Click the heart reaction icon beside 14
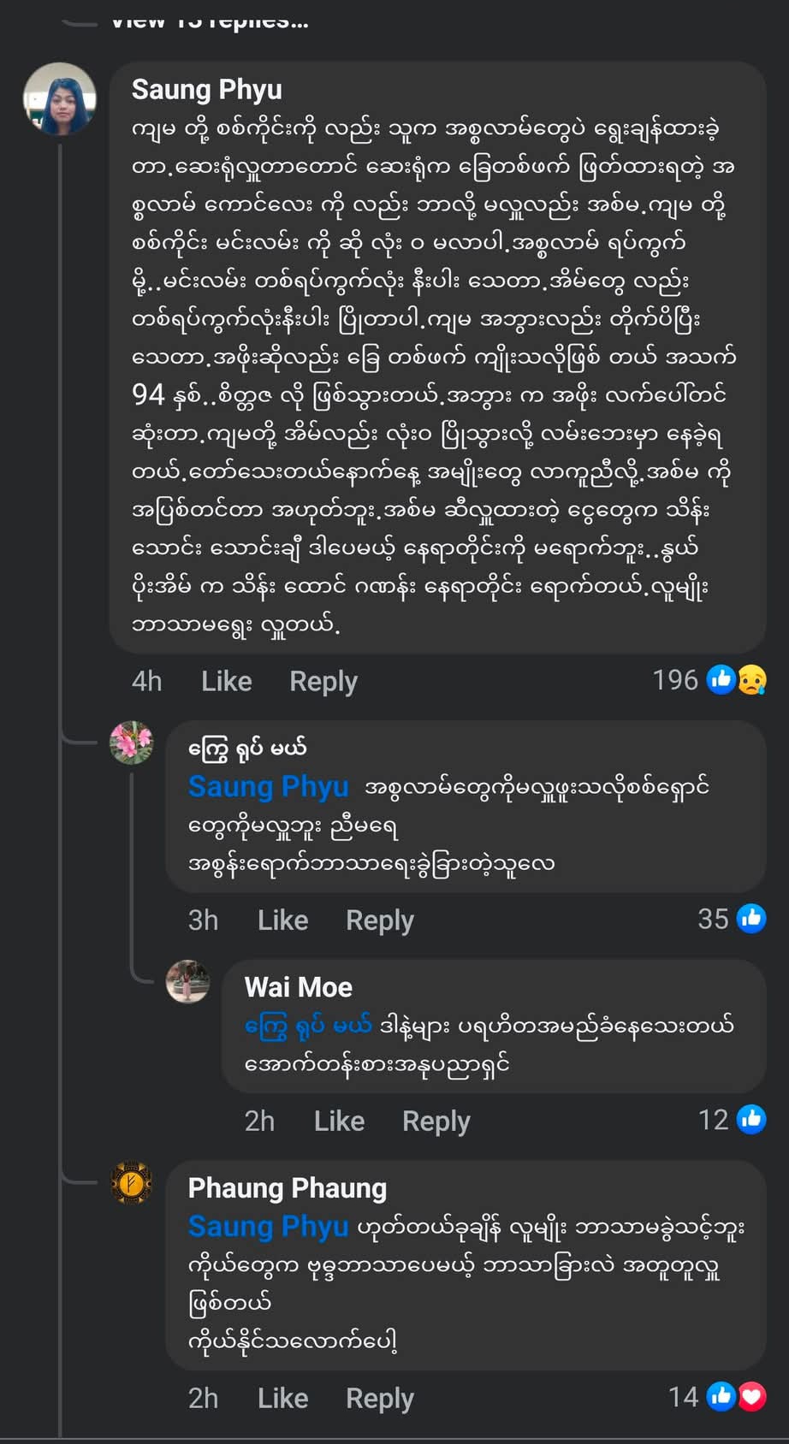The height and width of the screenshot is (1444, 789). [x=751, y=1397]
